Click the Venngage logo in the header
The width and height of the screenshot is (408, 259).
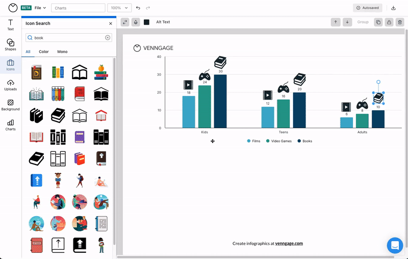coord(13,8)
